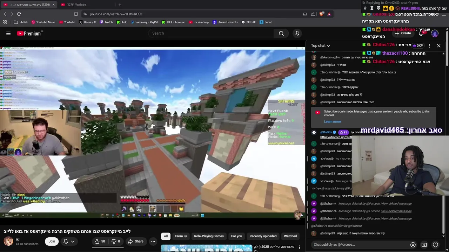The height and width of the screenshot is (252, 449).
Task: Open Super Chat dollar icon
Action: [424, 245]
